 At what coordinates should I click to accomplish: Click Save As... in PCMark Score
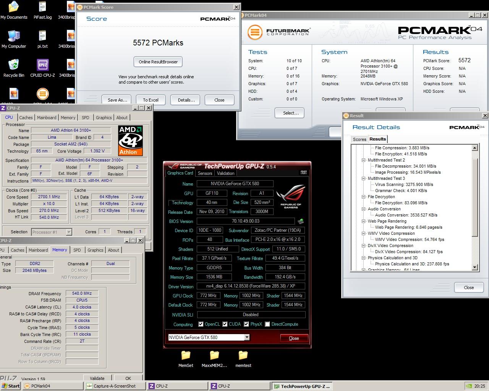click(117, 100)
